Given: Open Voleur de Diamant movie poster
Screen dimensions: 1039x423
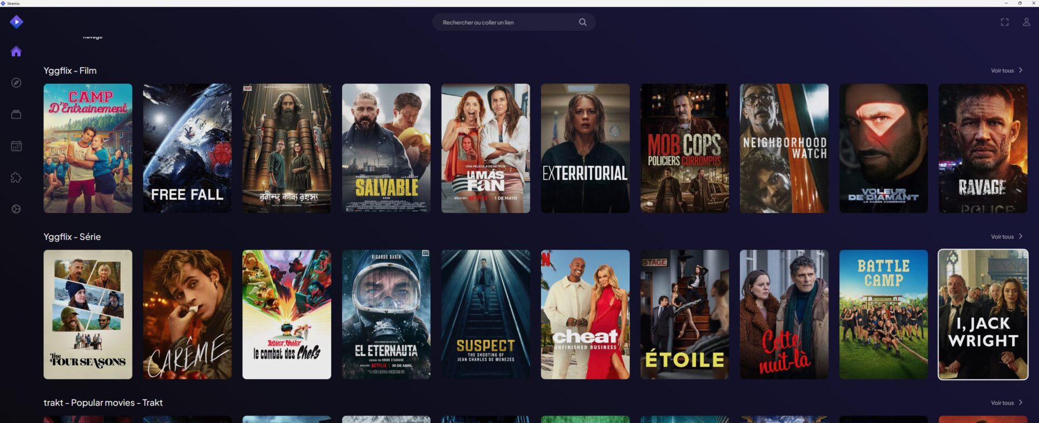Looking at the screenshot, I should [884, 148].
